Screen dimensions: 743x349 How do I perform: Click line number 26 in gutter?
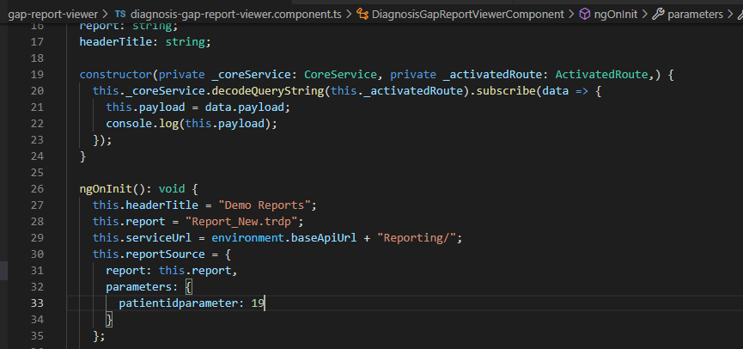pyautogui.click(x=37, y=189)
